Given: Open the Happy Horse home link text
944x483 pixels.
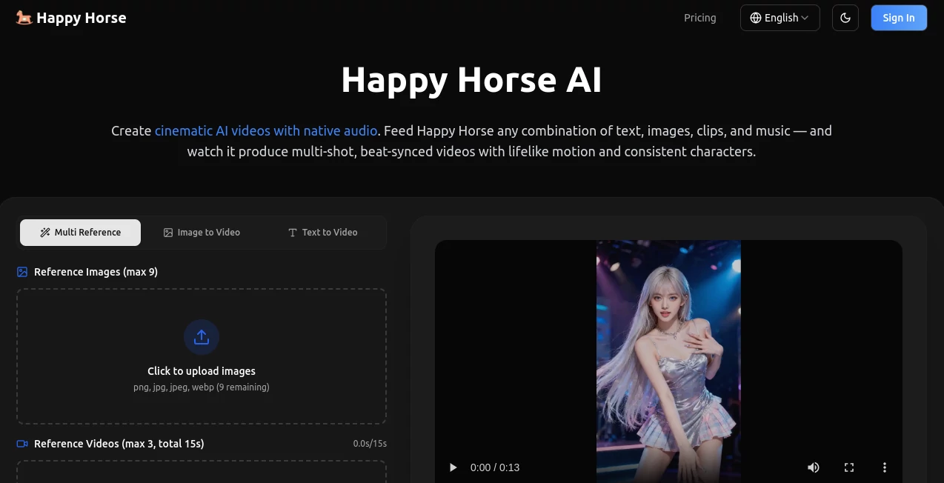Looking at the screenshot, I should tap(82, 18).
